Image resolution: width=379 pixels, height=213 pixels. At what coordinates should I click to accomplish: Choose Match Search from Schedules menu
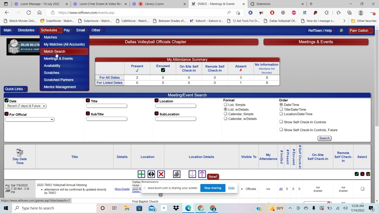tap(64, 51)
